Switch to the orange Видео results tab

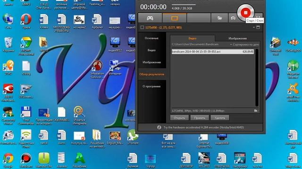[x=193, y=38]
